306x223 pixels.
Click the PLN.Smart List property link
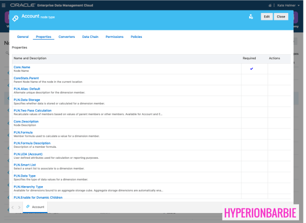tap(24, 165)
